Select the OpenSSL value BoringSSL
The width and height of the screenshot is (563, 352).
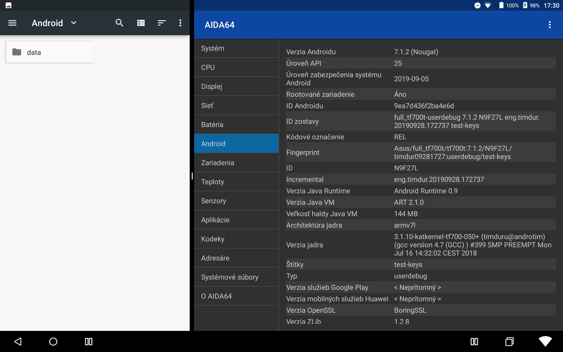pyautogui.click(x=410, y=311)
